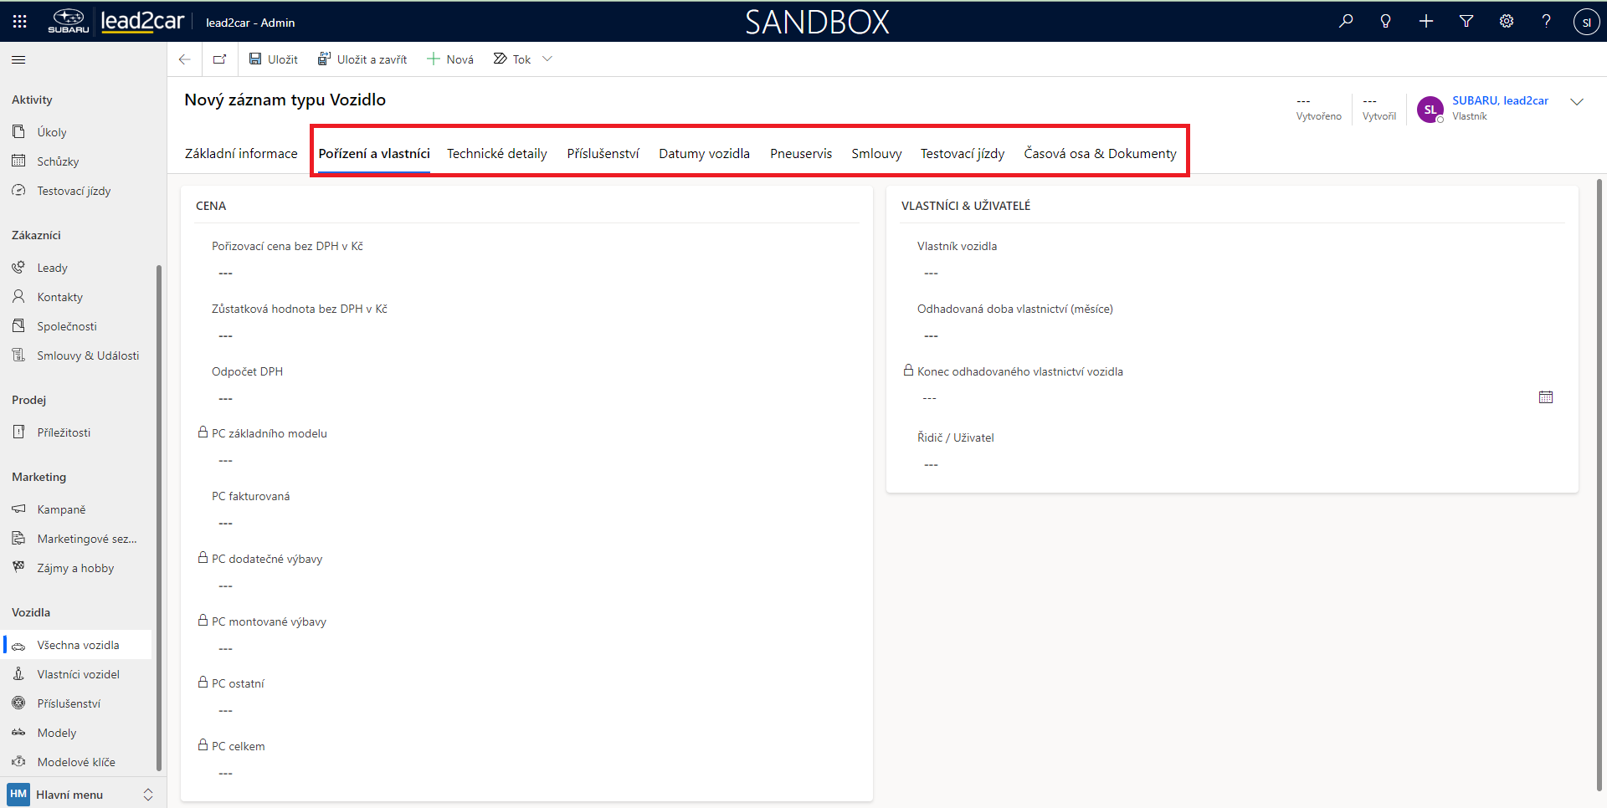Open calendar picker for Konec odhadovaného vlastnictví
The height and width of the screenshot is (808, 1607).
point(1545,397)
